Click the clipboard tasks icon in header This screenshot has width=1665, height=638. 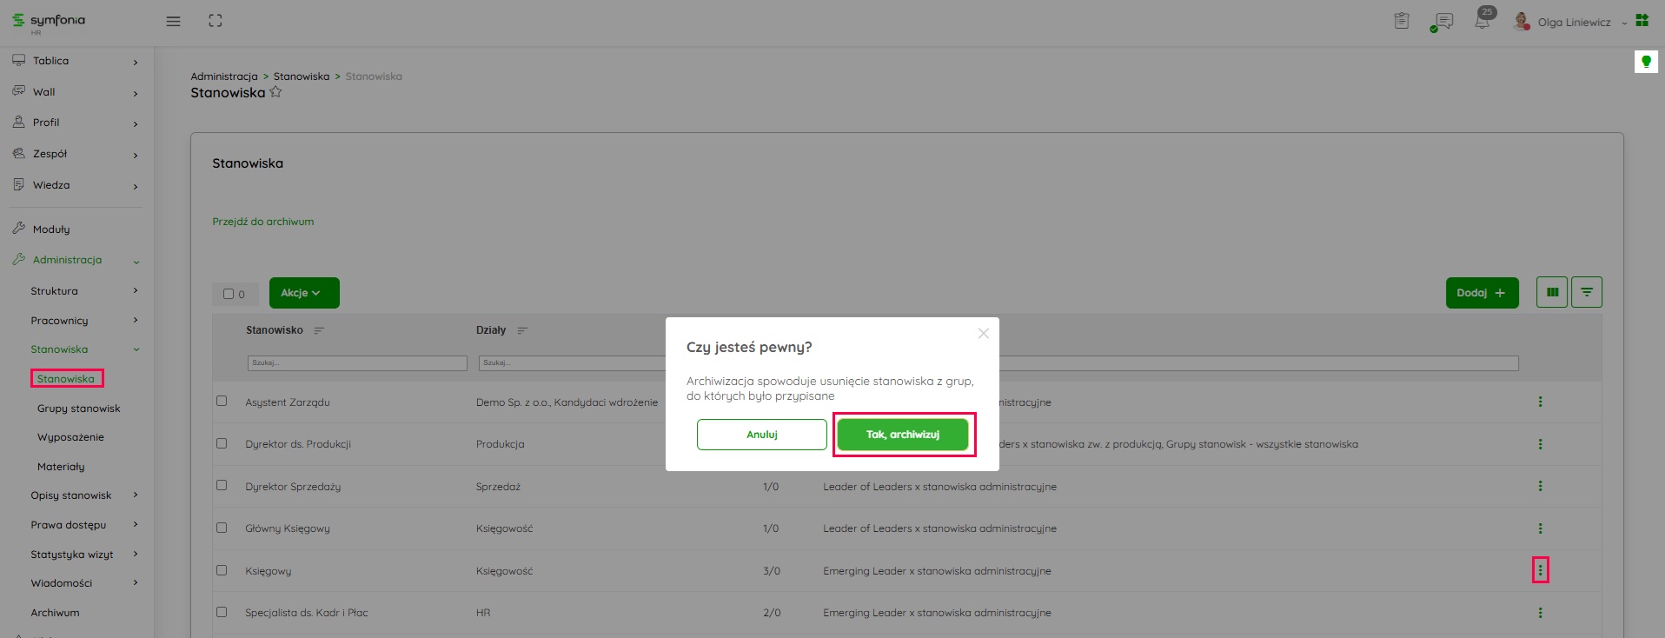click(x=1402, y=21)
